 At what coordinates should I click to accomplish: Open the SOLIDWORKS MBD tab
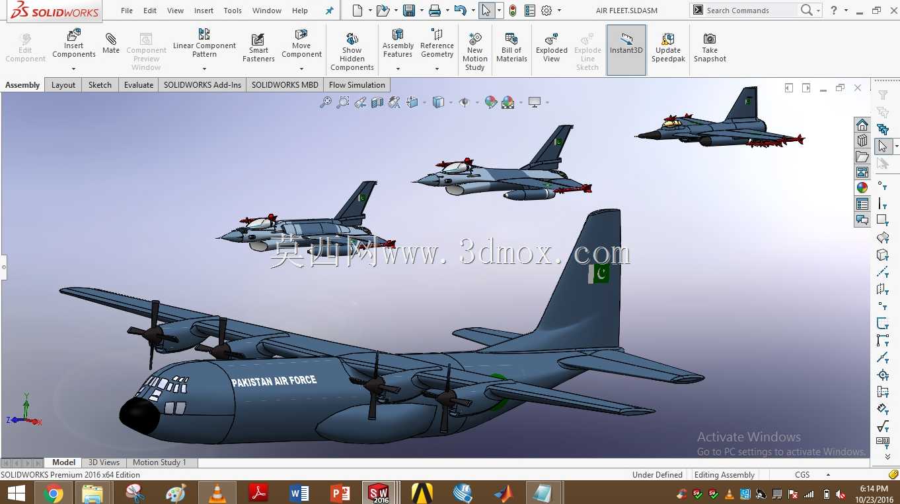[285, 85]
